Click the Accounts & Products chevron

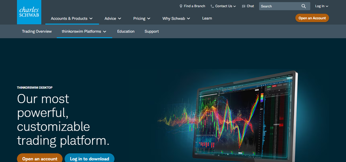[91, 19]
